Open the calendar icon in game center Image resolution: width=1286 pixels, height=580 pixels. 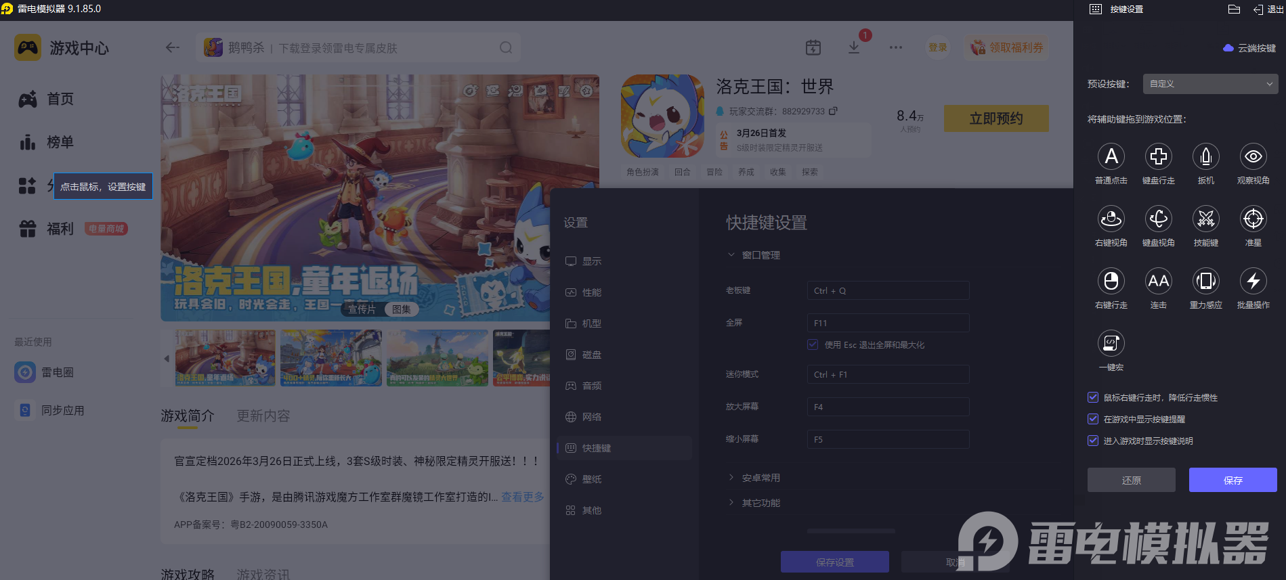pos(813,47)
